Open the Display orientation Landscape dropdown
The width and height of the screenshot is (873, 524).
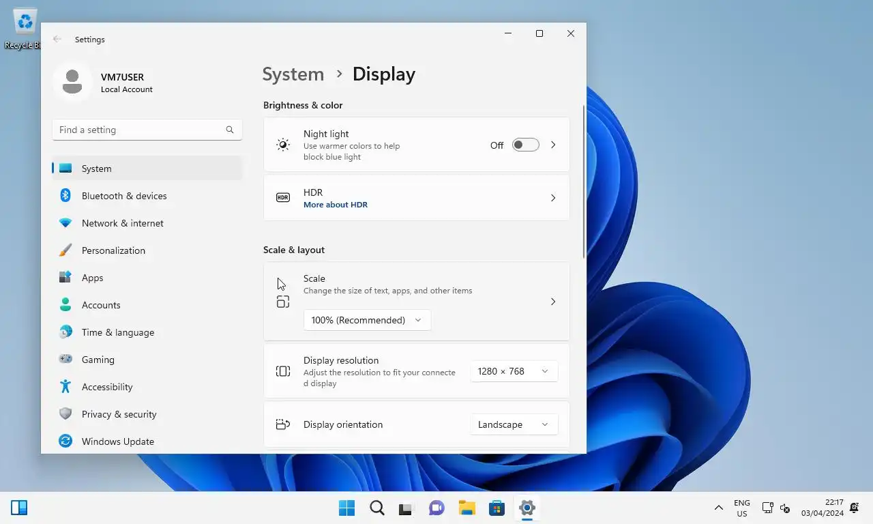514,424
